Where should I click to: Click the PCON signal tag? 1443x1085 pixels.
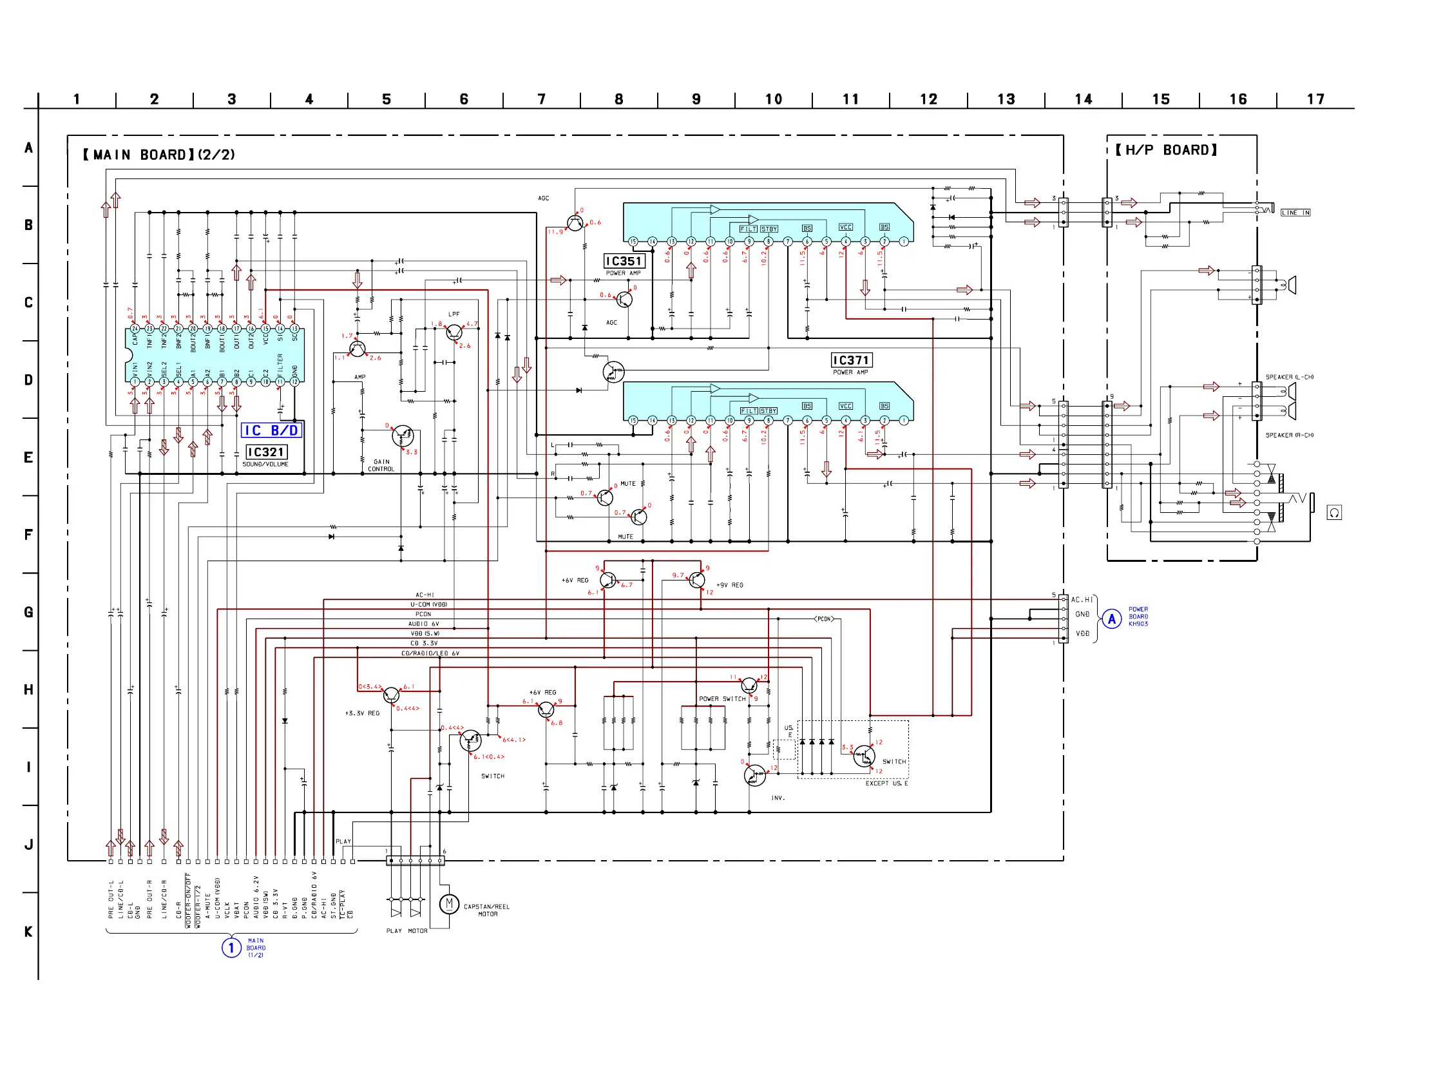824,619
